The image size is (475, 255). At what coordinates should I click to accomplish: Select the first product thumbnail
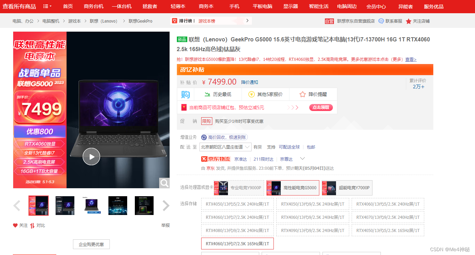[x=39, y=206]
